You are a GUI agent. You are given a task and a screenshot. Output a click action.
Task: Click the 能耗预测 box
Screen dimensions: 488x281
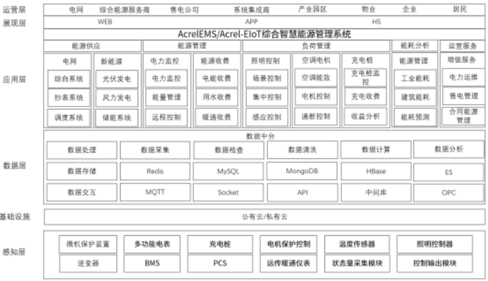pyautogui.click(x=415, y=117)
